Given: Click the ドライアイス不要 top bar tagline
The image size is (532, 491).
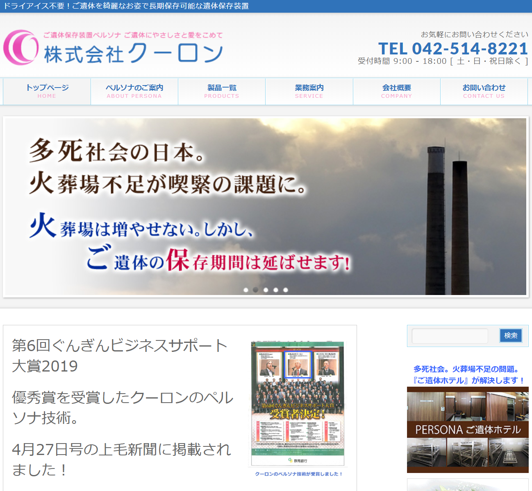Looking at the screenshot, I should coord(126,6).
